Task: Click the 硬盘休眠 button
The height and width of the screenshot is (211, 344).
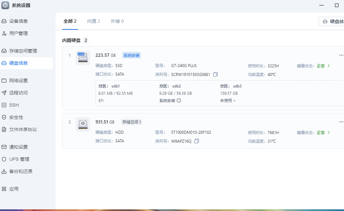Action: pyautogui.click(x=332, y=21)
